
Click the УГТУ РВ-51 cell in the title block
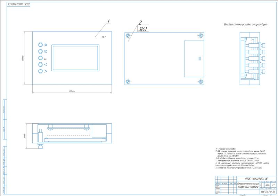click(x=268, y=192)
